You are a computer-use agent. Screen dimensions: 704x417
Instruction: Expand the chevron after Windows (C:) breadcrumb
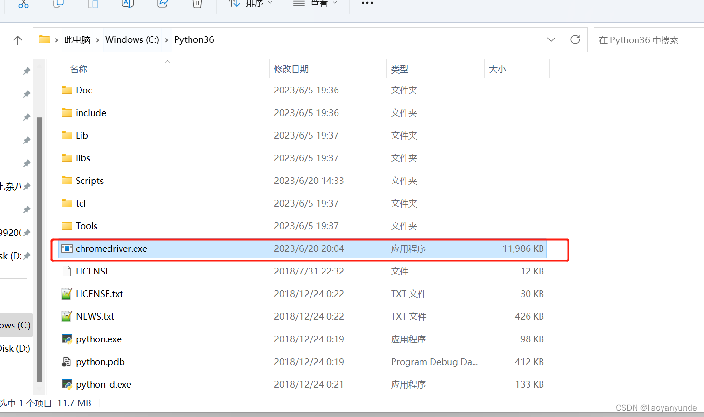pyautogui.click(x=167, y=40)
